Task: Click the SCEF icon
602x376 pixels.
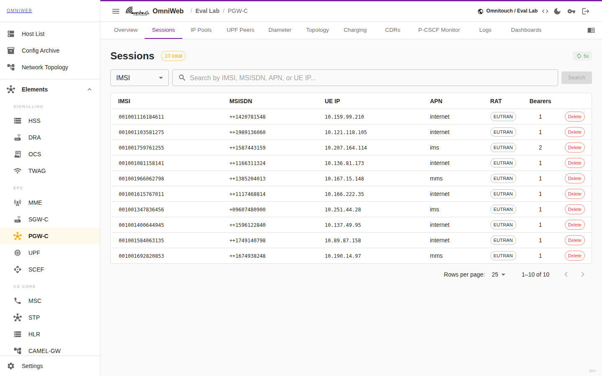Action: tap(18, 269)
